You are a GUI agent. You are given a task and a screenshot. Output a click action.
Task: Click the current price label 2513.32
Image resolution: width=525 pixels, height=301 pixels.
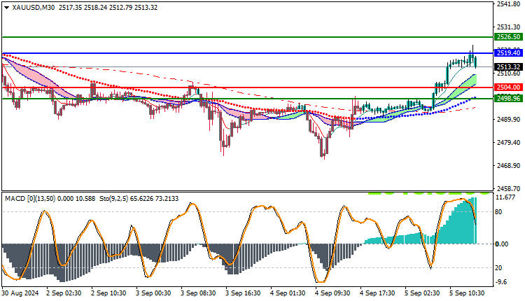pos(508,67)
